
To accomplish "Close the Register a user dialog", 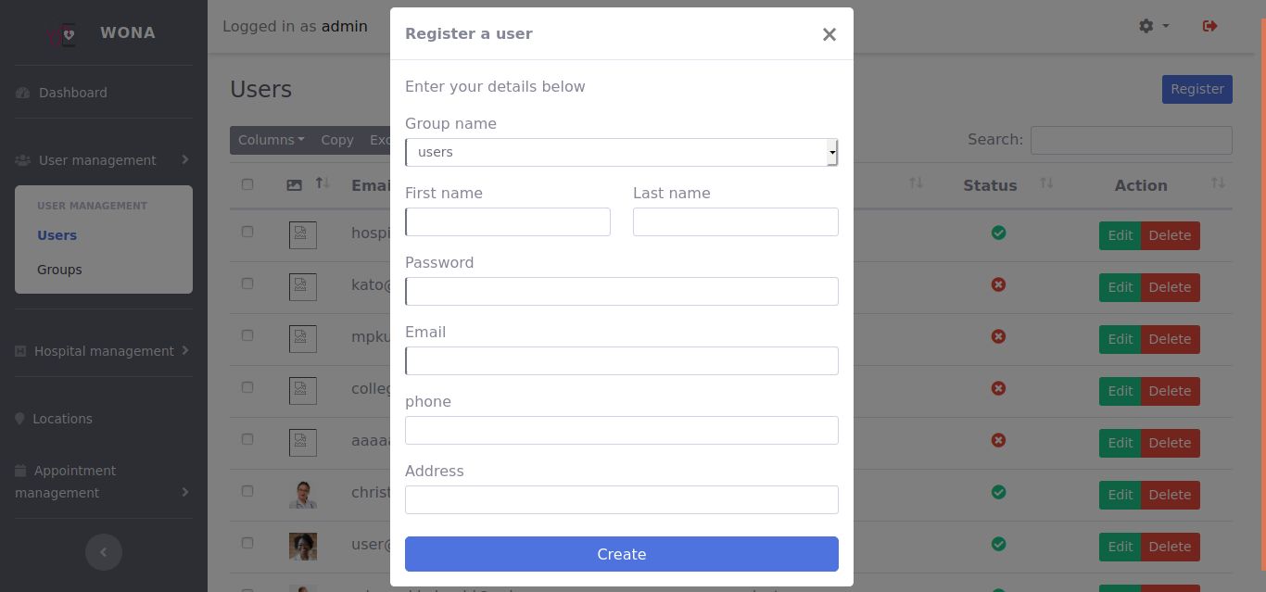I will click(829, 34).
